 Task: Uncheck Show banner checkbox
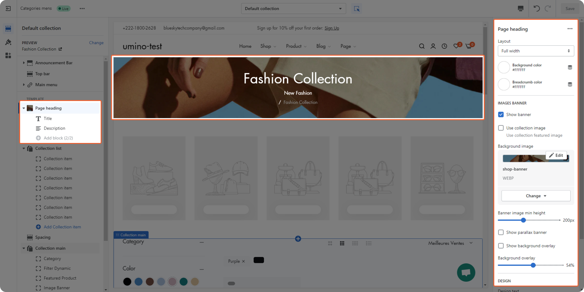click(501, 115)
